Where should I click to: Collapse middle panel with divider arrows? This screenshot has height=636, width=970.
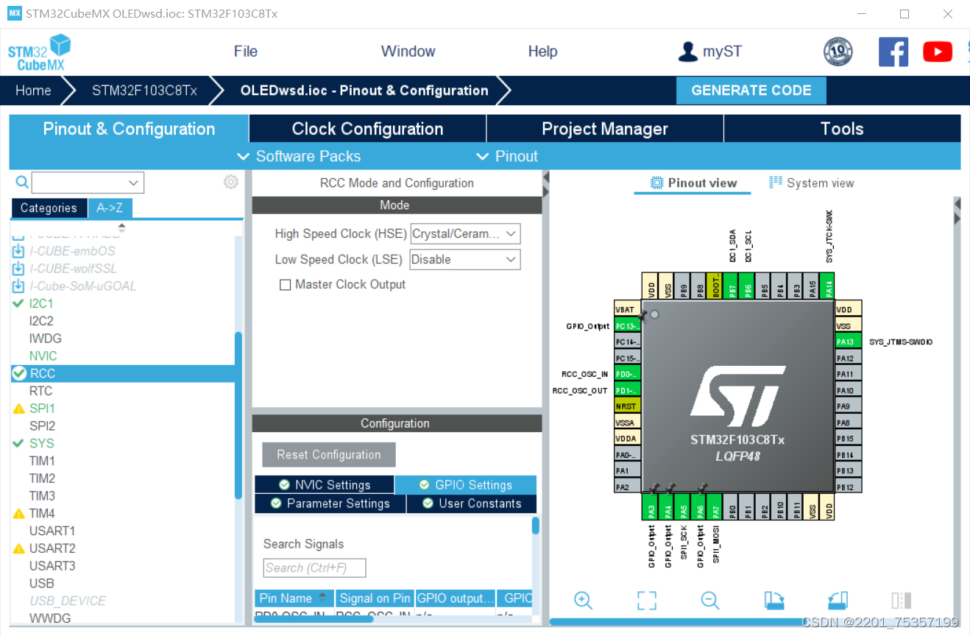tap(546, 184)
